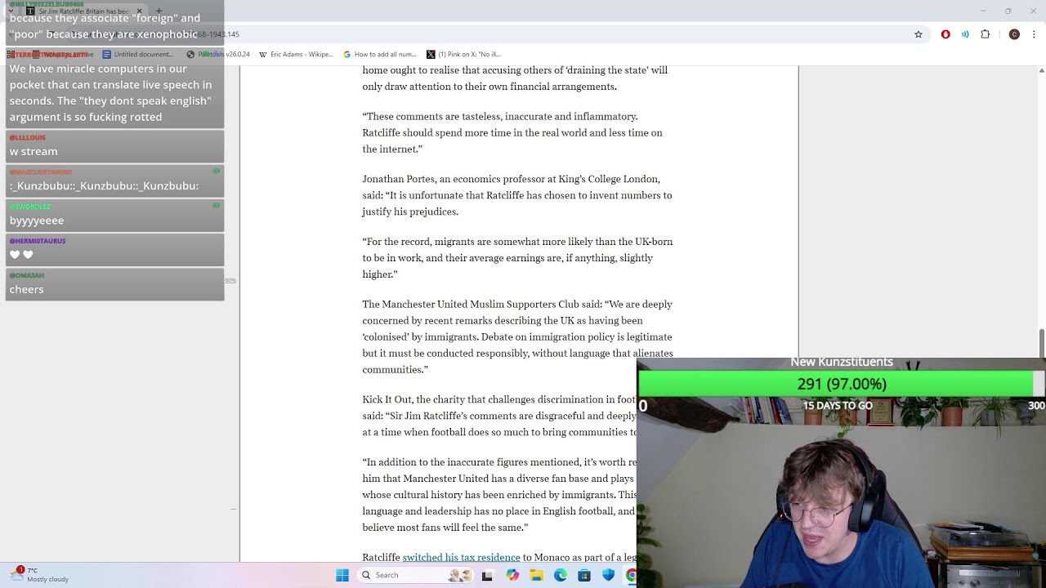This screenshot has width=1046, height=588.
Task: Select the "w stream" chat message
Action: (x=114, y=145)
